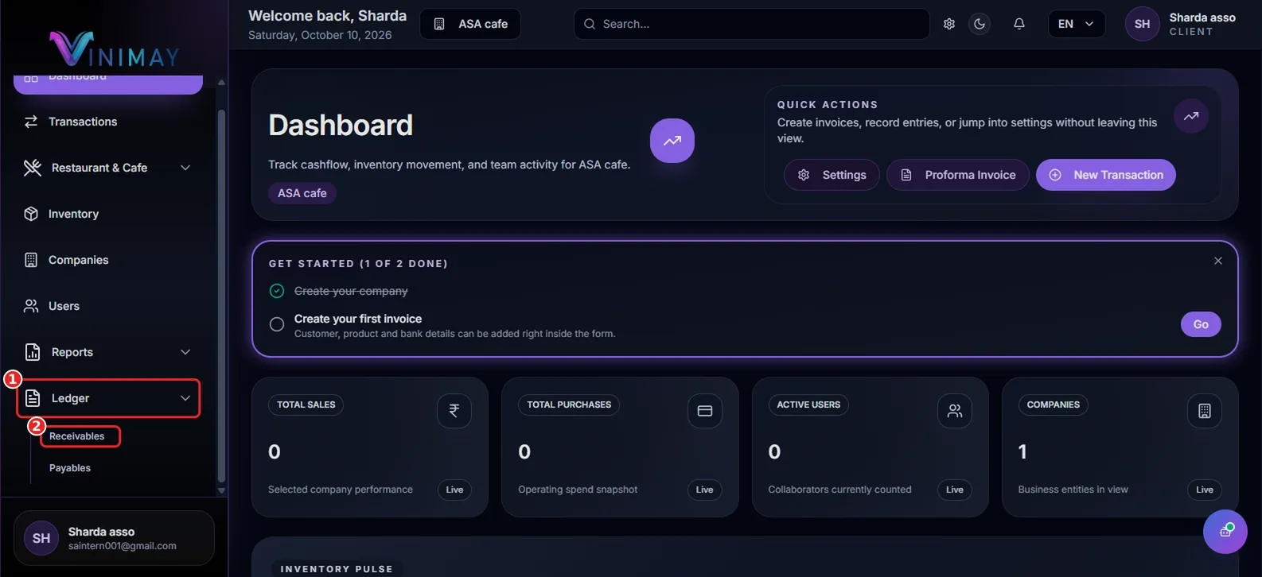The width and height of the screenshot is (1262, 577).
Task: Click the Sharda asso account card in sidebar
Action: coord(114,538)
